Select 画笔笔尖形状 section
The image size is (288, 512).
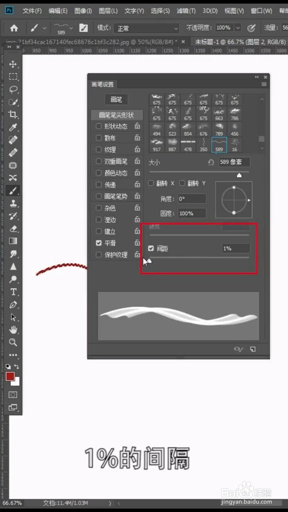116,115
